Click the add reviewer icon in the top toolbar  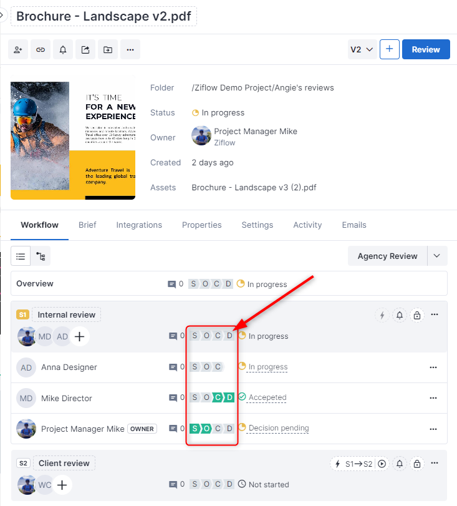pyautogui.click(x=18, y=50)
